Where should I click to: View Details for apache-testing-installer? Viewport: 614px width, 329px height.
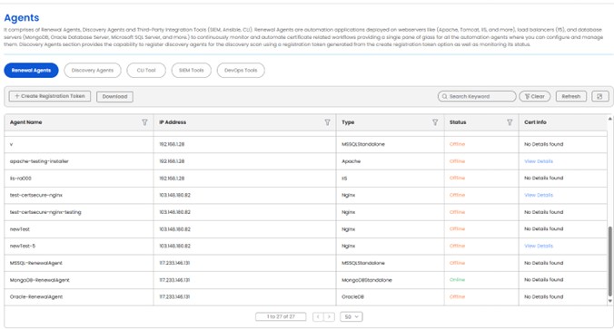click(x=539, y=161)
